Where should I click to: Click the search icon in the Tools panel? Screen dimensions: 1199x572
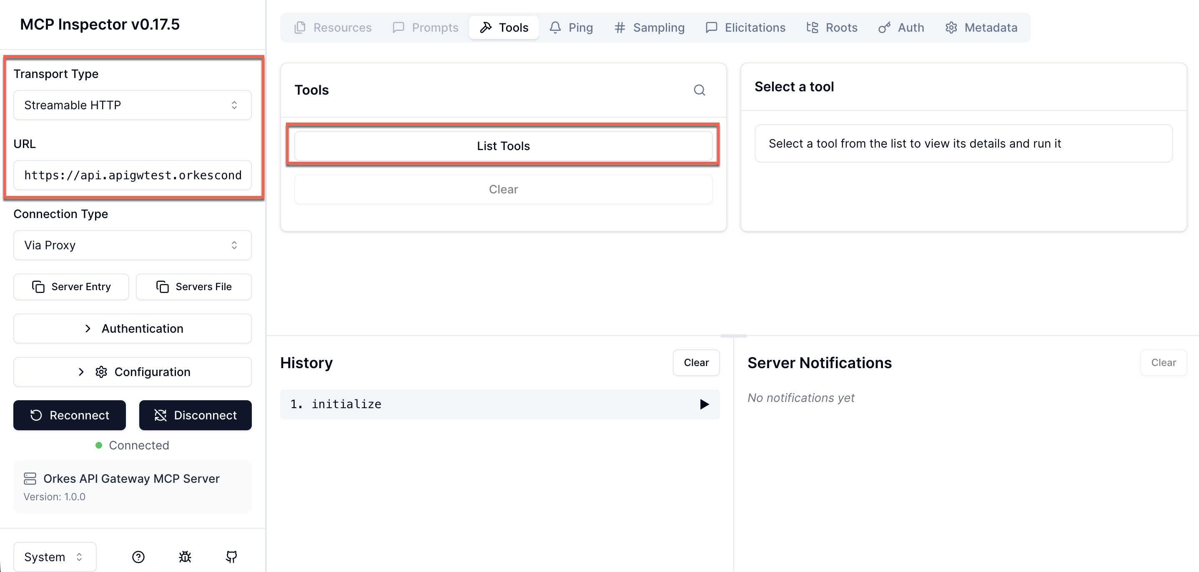pos(700,90)
